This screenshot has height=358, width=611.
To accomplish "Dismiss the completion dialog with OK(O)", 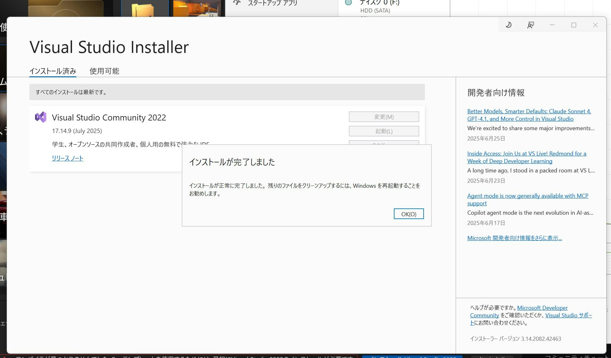I will [409, 214].
